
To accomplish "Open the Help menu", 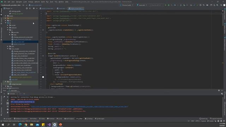I will pyautogui.click(x=67, y=2).
